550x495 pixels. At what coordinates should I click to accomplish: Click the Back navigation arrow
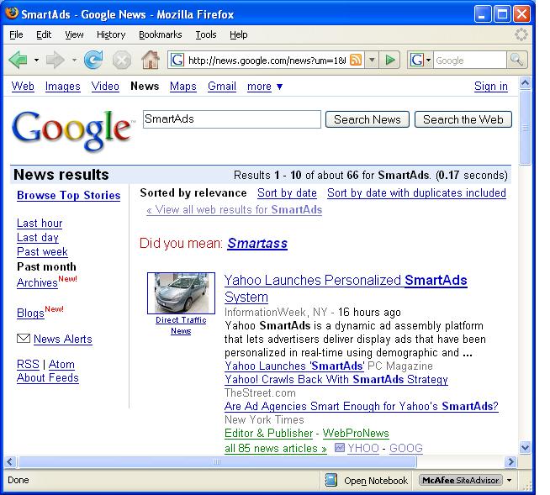click(19, 61)
